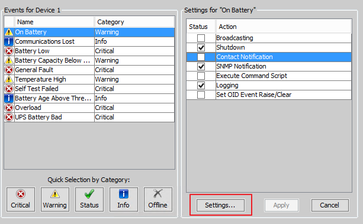Uncheck the Logging action checkbox
363x224 pixels.
pyautogui.click(x=201, y=85)
